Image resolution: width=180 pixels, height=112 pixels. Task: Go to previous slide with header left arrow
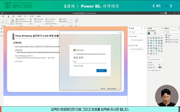[154, 6]
